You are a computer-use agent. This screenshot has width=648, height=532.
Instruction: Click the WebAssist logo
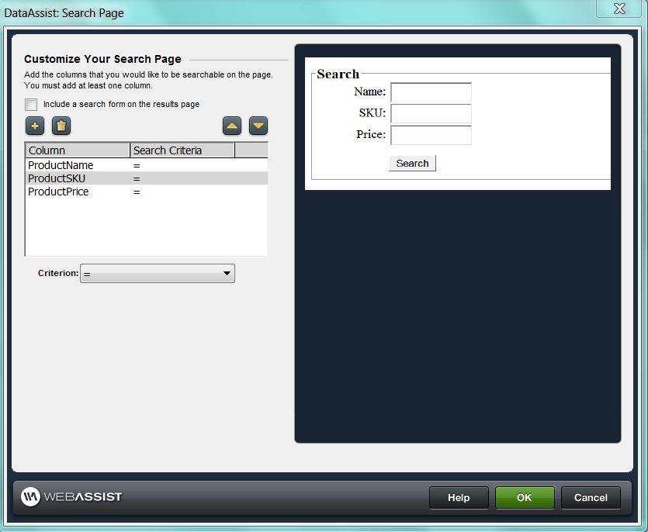(71, 496)
